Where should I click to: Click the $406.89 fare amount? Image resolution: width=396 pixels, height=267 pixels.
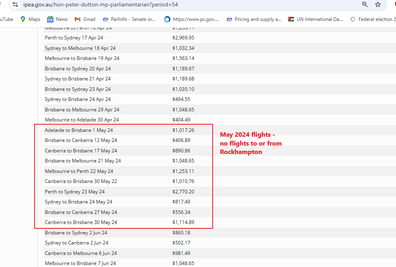[181, 140]
